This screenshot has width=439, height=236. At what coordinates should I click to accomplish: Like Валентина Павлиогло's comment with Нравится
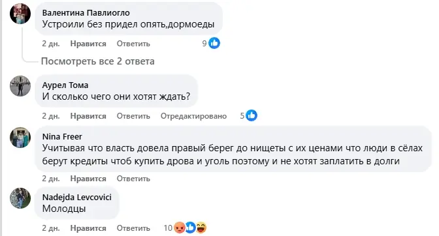(x=88, y=44)
